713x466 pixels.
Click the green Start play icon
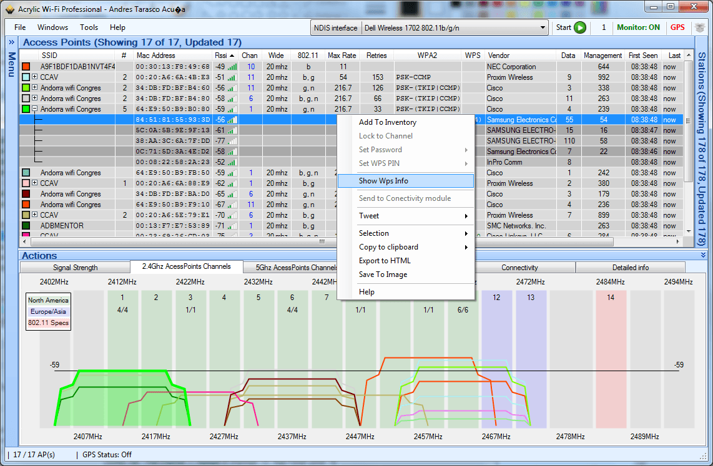[x=580, y=27]
